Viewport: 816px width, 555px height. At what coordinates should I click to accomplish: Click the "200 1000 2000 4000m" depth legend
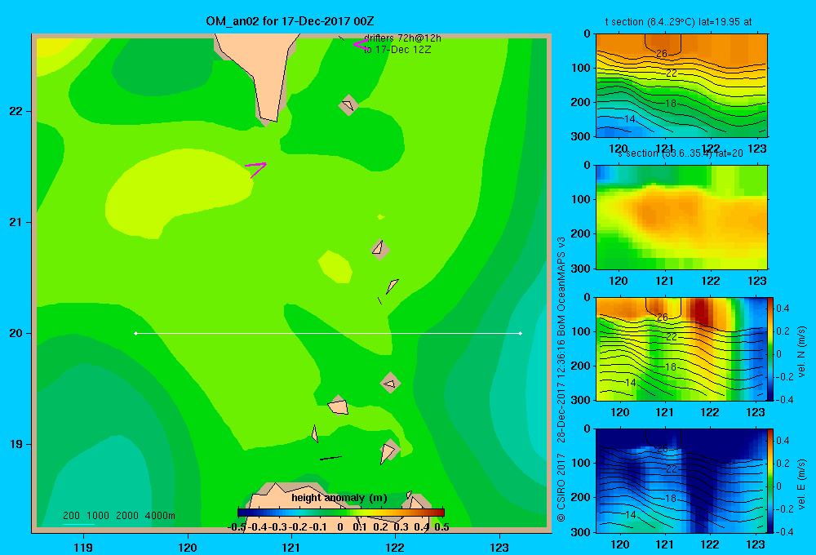point(118,516)
